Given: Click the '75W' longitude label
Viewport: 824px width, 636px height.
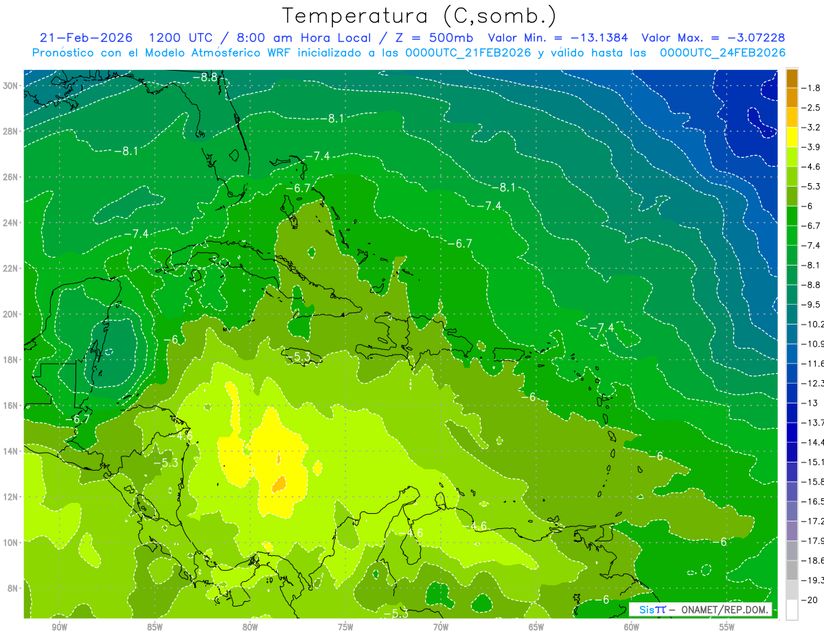Looking at the screenshot, I should click(345, 627).
